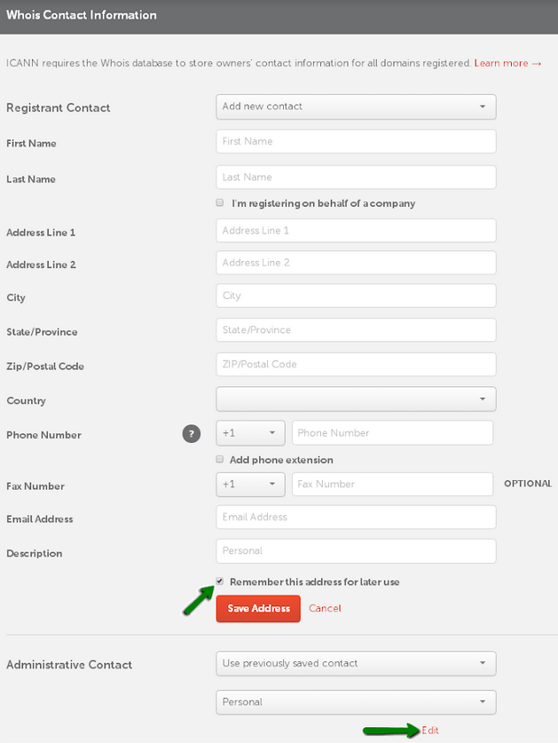558x743 pixels.
Task: Open the "Use previously saved contact" dropdown
Action: point(355,663)
